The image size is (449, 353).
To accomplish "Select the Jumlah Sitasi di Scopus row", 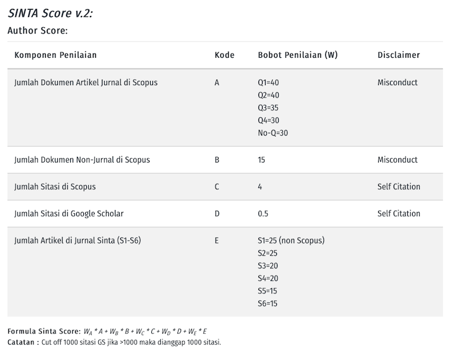I will [x=55, y=187].
